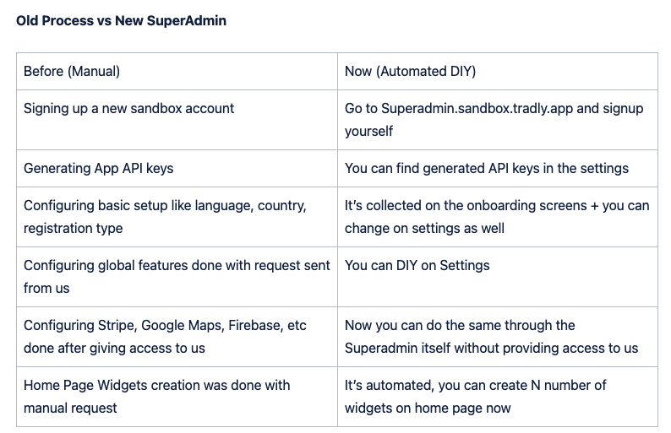Click 'Signing up a new sandbox account' cell

(177, 120)
